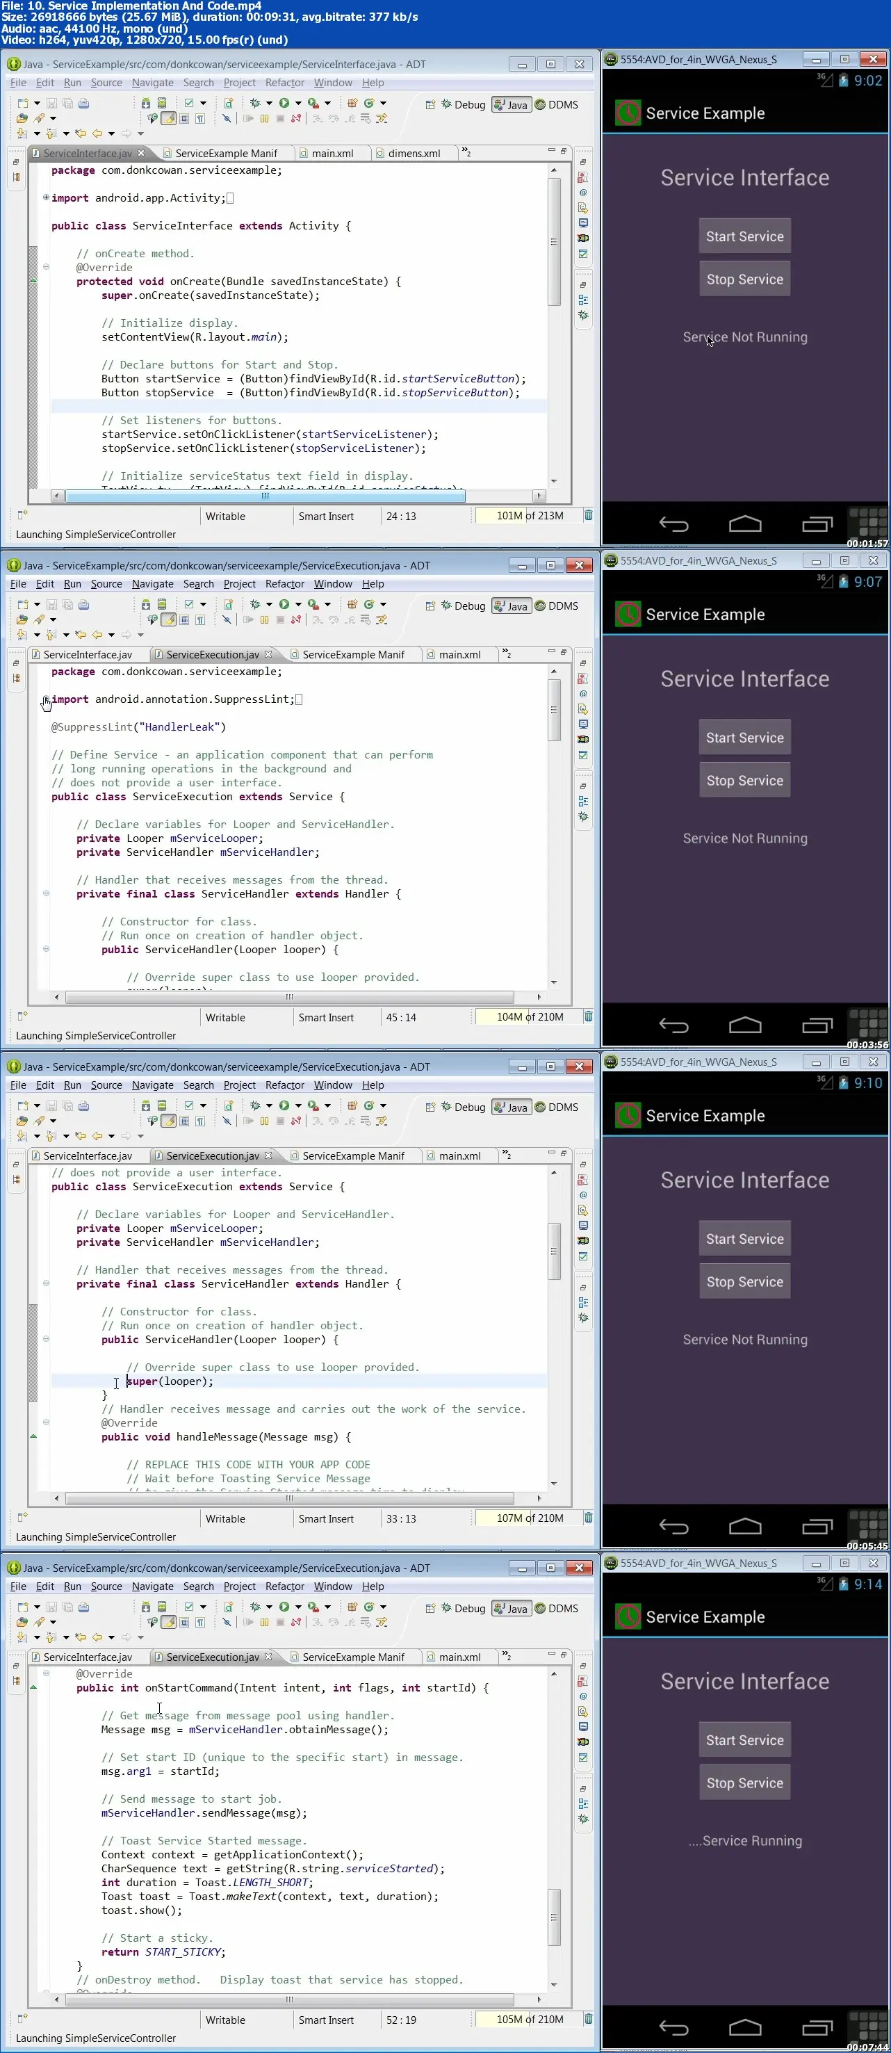Tap Start Service in the 9:14 emulator
This screenshot has height=2053, width=891.
click(744, 1741)
